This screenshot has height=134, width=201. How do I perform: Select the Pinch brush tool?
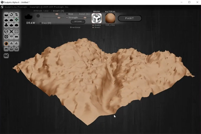coord(12,25)
